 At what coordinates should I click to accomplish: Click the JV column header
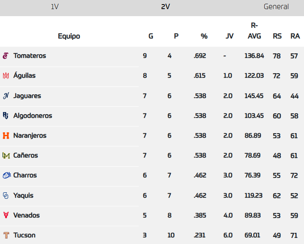click(229, 36)
